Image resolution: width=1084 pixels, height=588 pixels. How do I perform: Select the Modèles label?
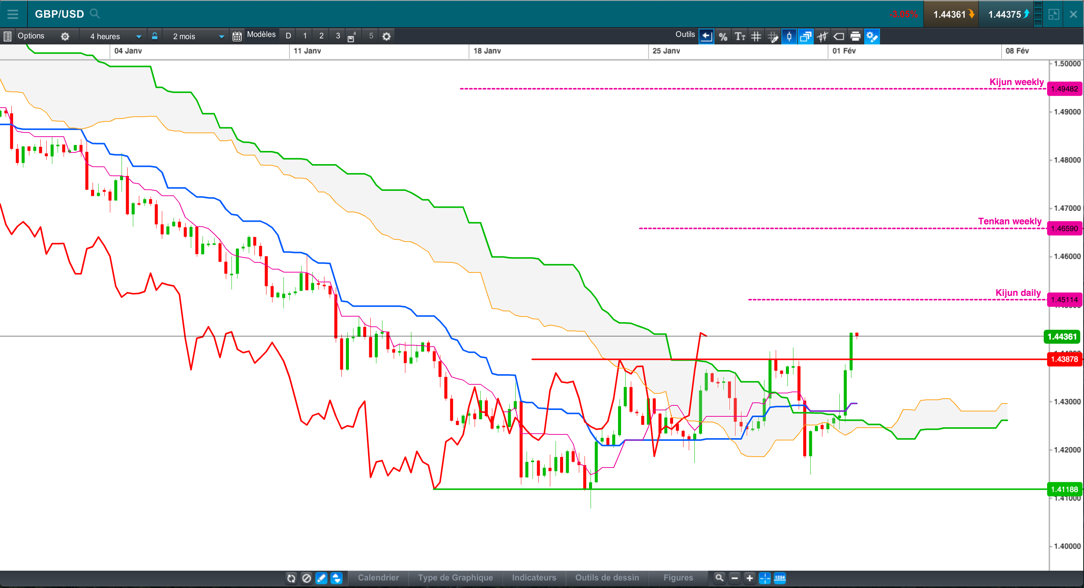(x=261, y=35)
